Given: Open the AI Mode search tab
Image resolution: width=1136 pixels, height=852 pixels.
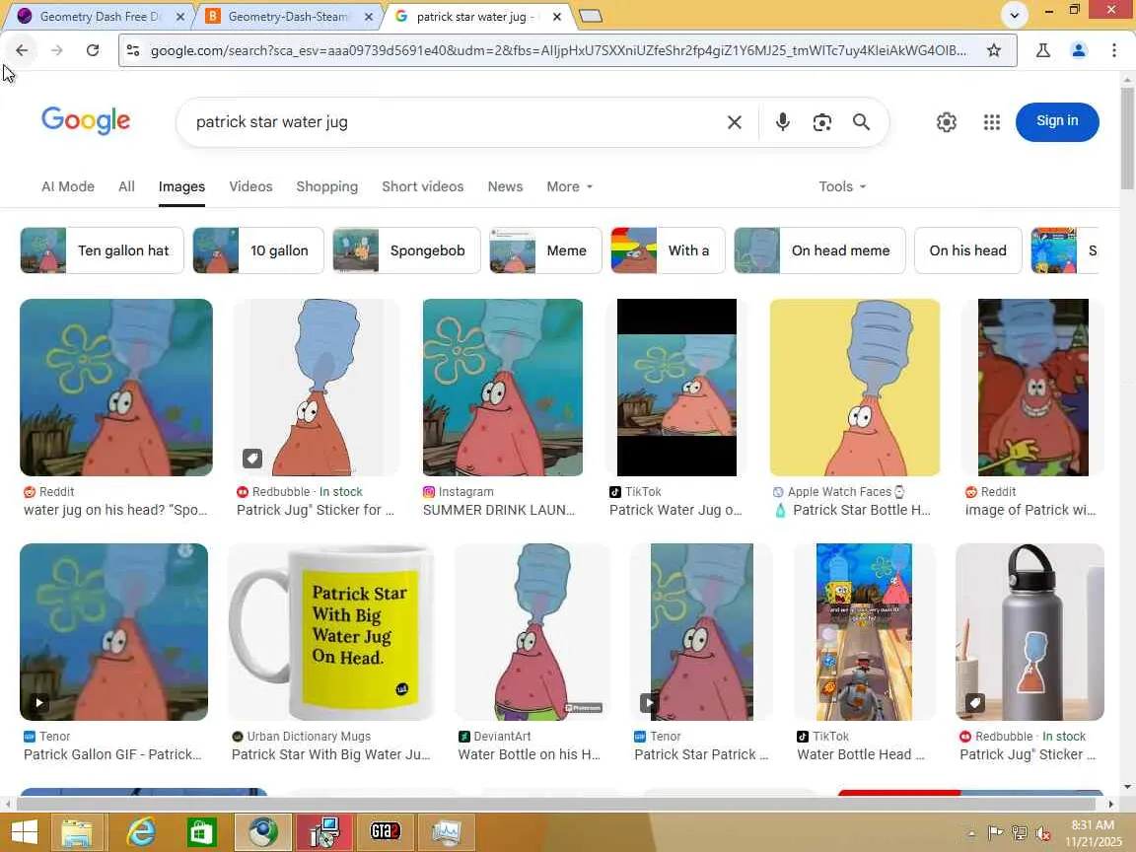Looking at the screenshot, I should (x=68, y=186).
